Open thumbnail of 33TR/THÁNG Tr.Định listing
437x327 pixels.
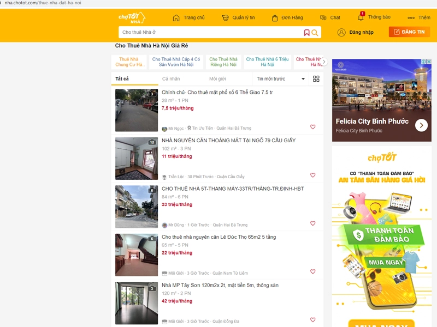(137, 207)
